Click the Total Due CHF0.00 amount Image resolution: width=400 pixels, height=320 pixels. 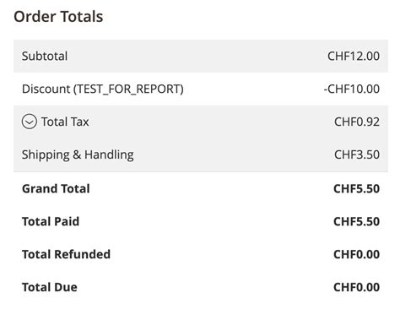click(x=356, y=287)
